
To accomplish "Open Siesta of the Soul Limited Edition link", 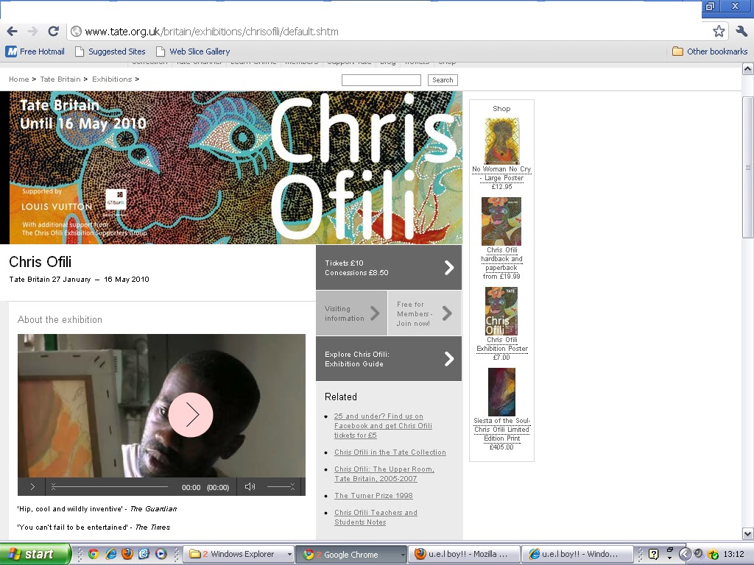I will [x=501, y=429].
